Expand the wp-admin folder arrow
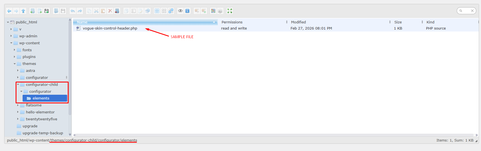Screen dimensions: 481x151 (11, 36)
